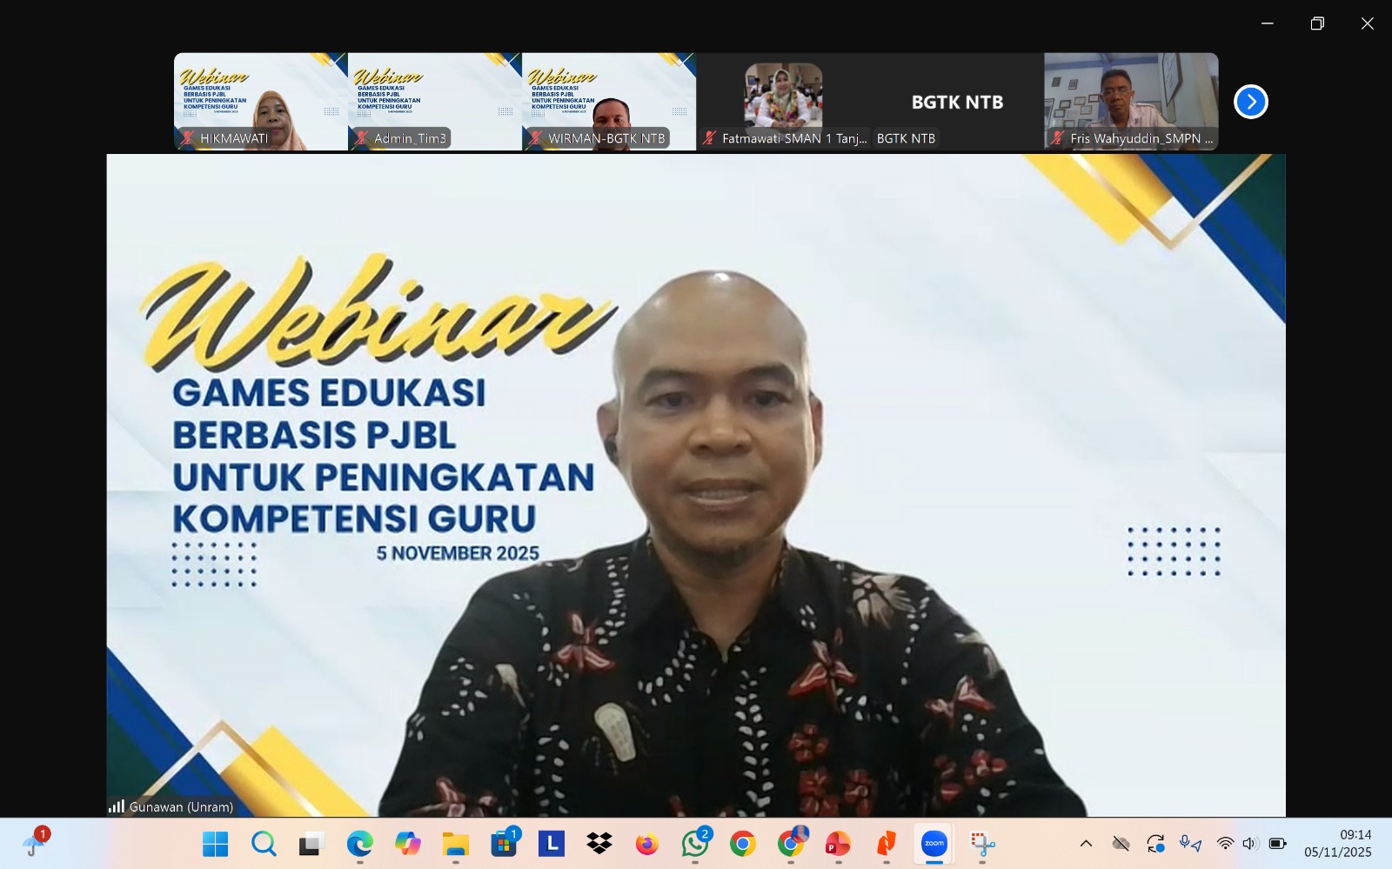This screenshot has width=1392, height=869.
Task: Click the WIRMAN-BGTK NTB video tile
Action: 608,101
